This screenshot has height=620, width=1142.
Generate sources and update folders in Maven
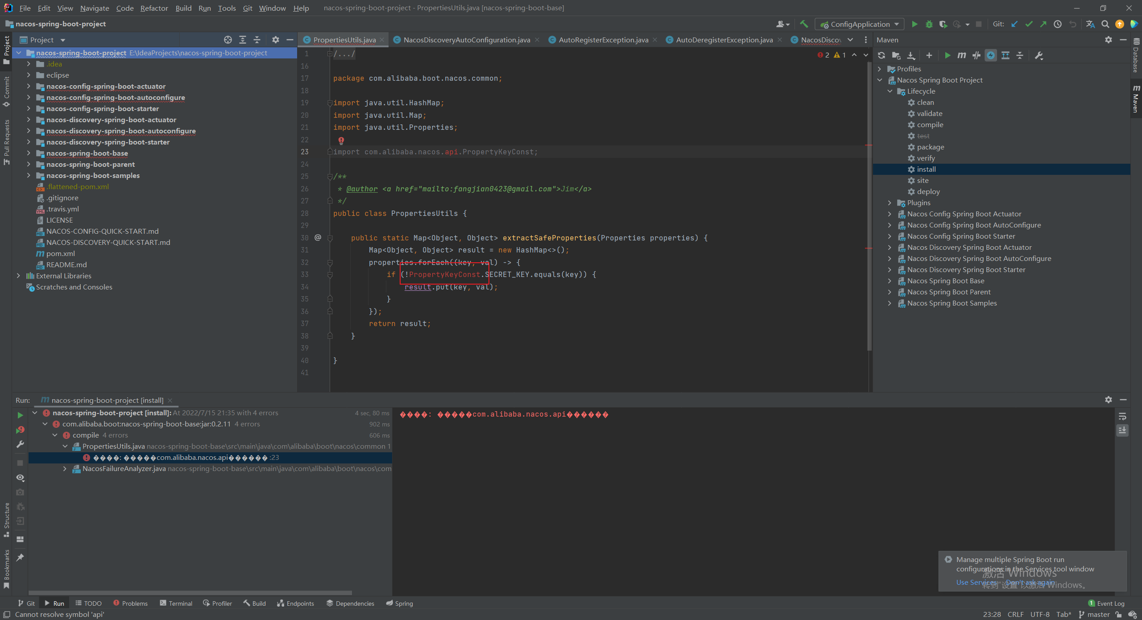click(x=896, y=55)
